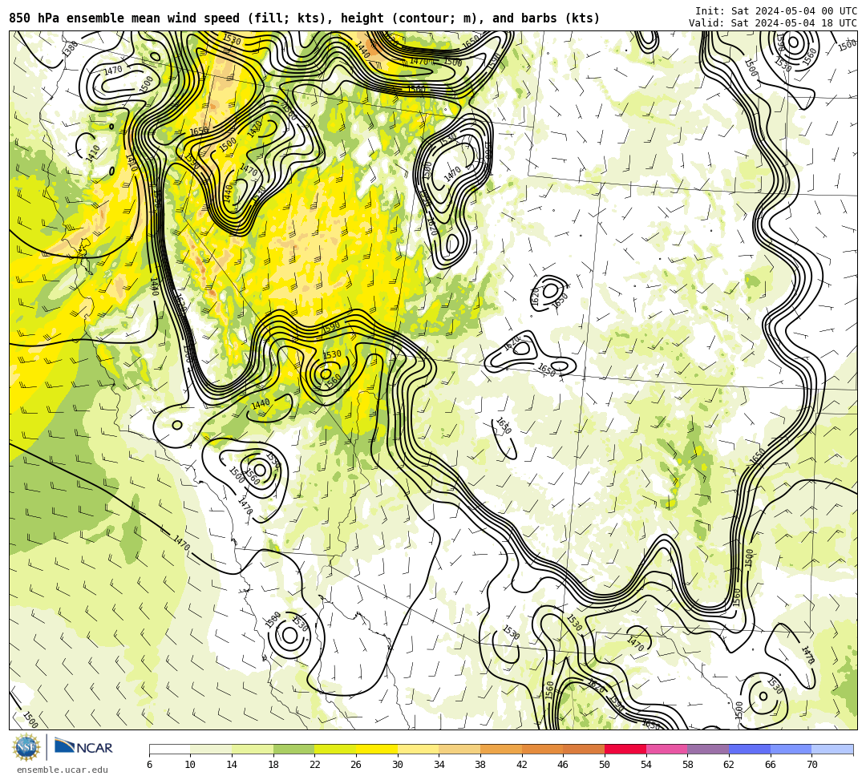Click the purple 58-62 kts colorbar swatch
Viewport: 866px width, 780px height.
708,749
